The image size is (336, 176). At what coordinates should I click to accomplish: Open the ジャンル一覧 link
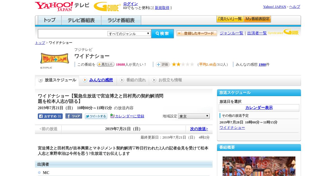[x=232, y=33]
